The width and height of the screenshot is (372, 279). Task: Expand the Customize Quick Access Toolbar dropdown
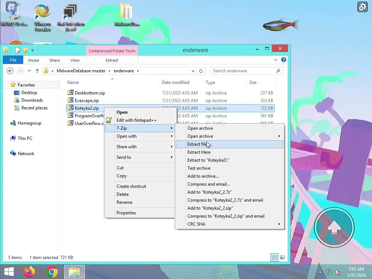[x=32, y=50]
